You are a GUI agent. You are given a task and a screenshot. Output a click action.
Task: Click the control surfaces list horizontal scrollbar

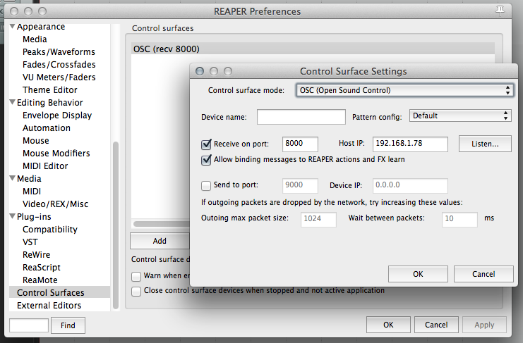pyautogui.click(x=162, y=223)
